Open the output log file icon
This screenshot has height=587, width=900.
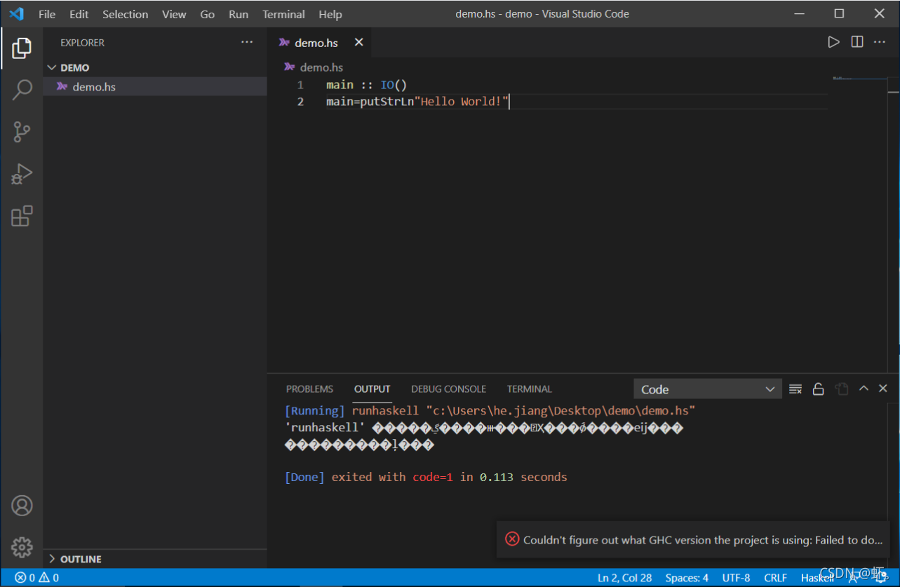842,389
